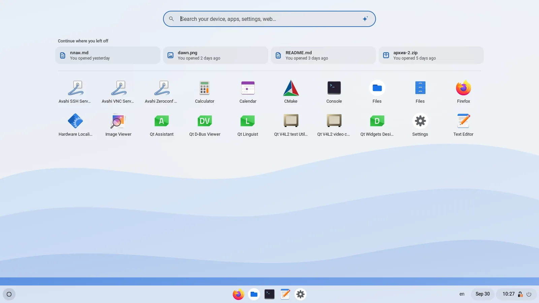The height and width of the screenshot is (303, 539).
Task: Open the Sep 30 date tray
Action: 483,294
